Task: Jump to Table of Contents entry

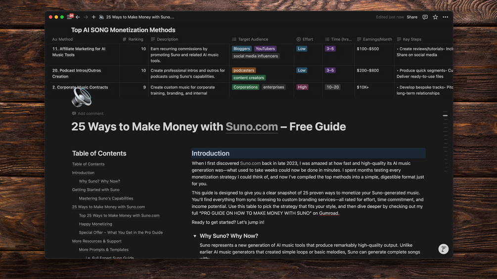Action: [x=88, y=164]
